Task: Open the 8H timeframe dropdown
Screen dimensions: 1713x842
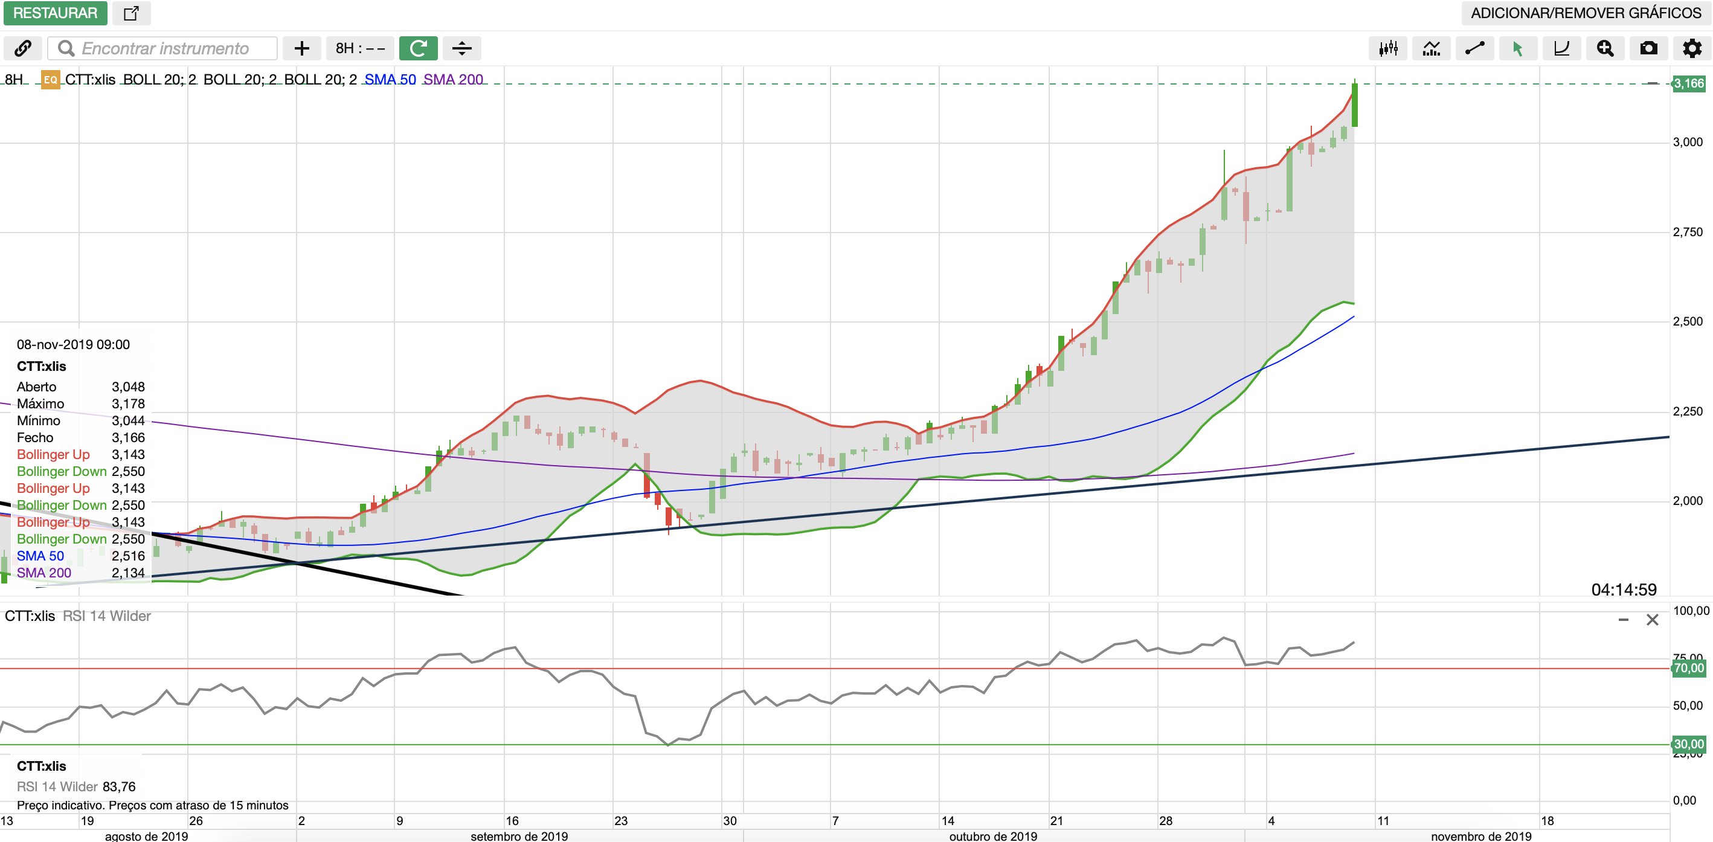Action: coord(360,48)
